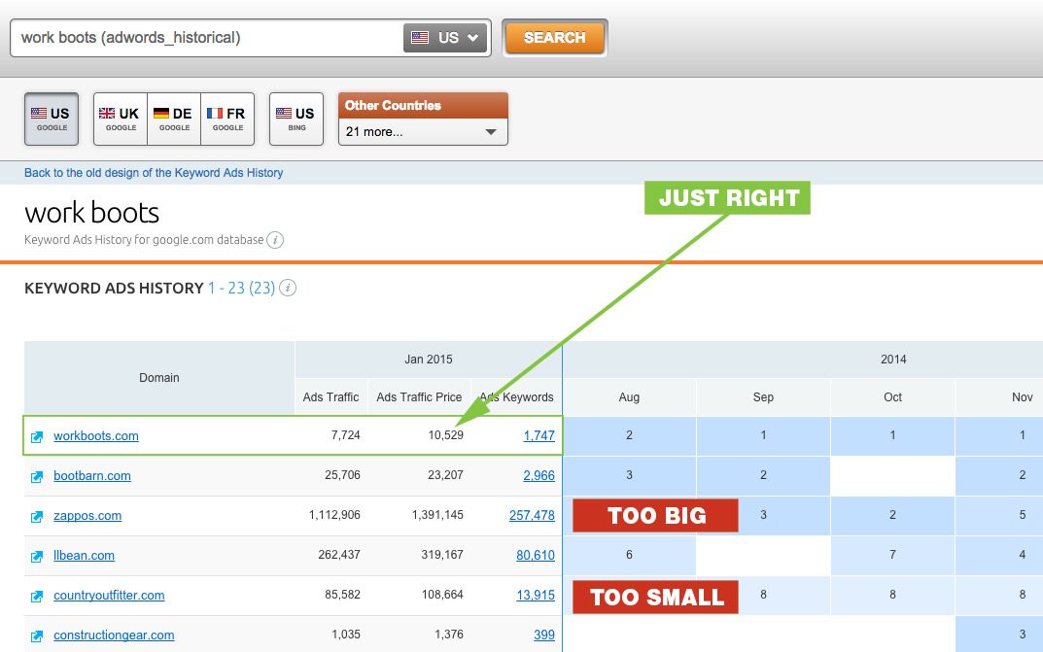Open 80,610 ads keywords for llbean.com
The height and width of the screenshot is (652, 1043).
(536, 556)
